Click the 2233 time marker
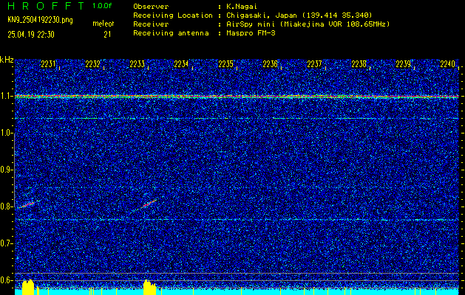This screenshot has width=465, height=295. pyautogui.click(x=137, y=64)
